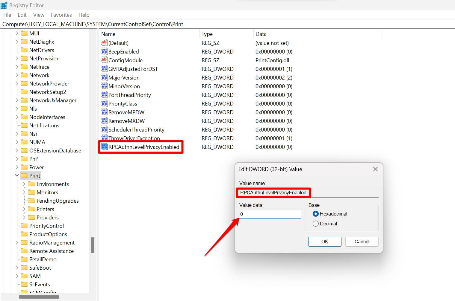
Task: Click the Registry Editor icon in title bar
Action: [4, 5]
